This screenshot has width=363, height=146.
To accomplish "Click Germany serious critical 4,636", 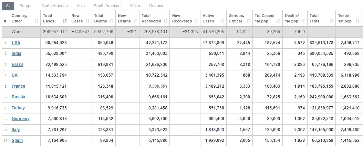I will coord(245,119).
